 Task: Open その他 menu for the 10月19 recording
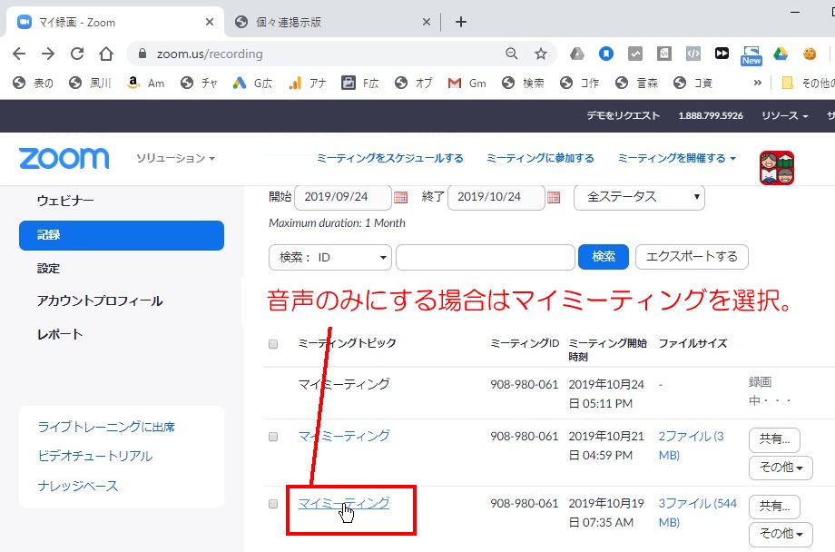781,535
